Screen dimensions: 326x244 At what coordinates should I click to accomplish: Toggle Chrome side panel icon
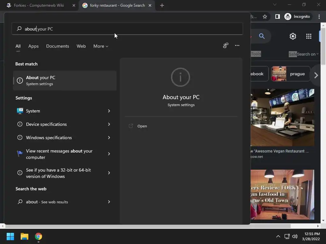pos(277,17)
